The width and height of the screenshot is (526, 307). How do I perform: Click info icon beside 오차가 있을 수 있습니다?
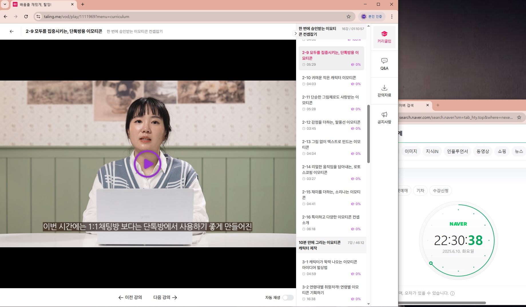tap(452, 293)
